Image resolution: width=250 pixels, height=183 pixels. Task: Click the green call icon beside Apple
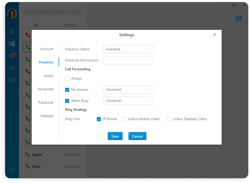pos(28,154)
